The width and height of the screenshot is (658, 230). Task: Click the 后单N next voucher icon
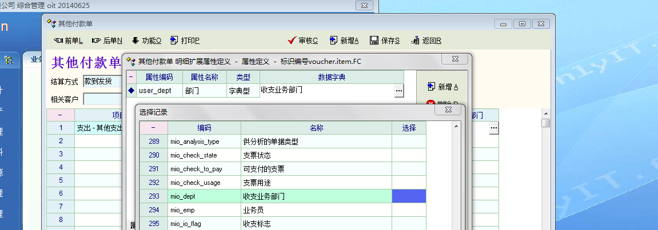96,41
